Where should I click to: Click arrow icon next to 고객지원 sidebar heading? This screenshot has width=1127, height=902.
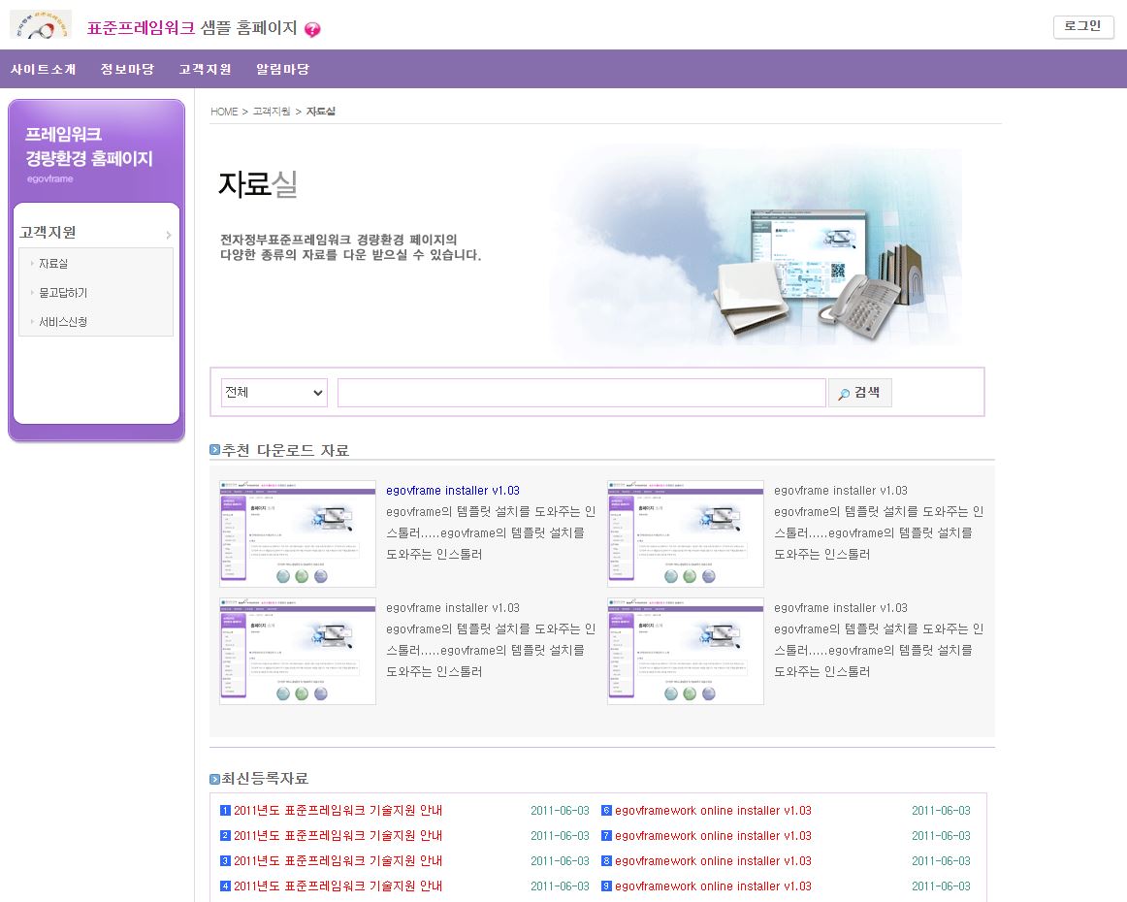[169, 235]
